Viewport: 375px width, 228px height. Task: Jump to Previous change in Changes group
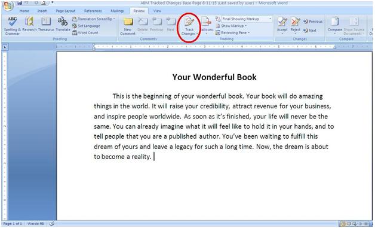point(312,22)
